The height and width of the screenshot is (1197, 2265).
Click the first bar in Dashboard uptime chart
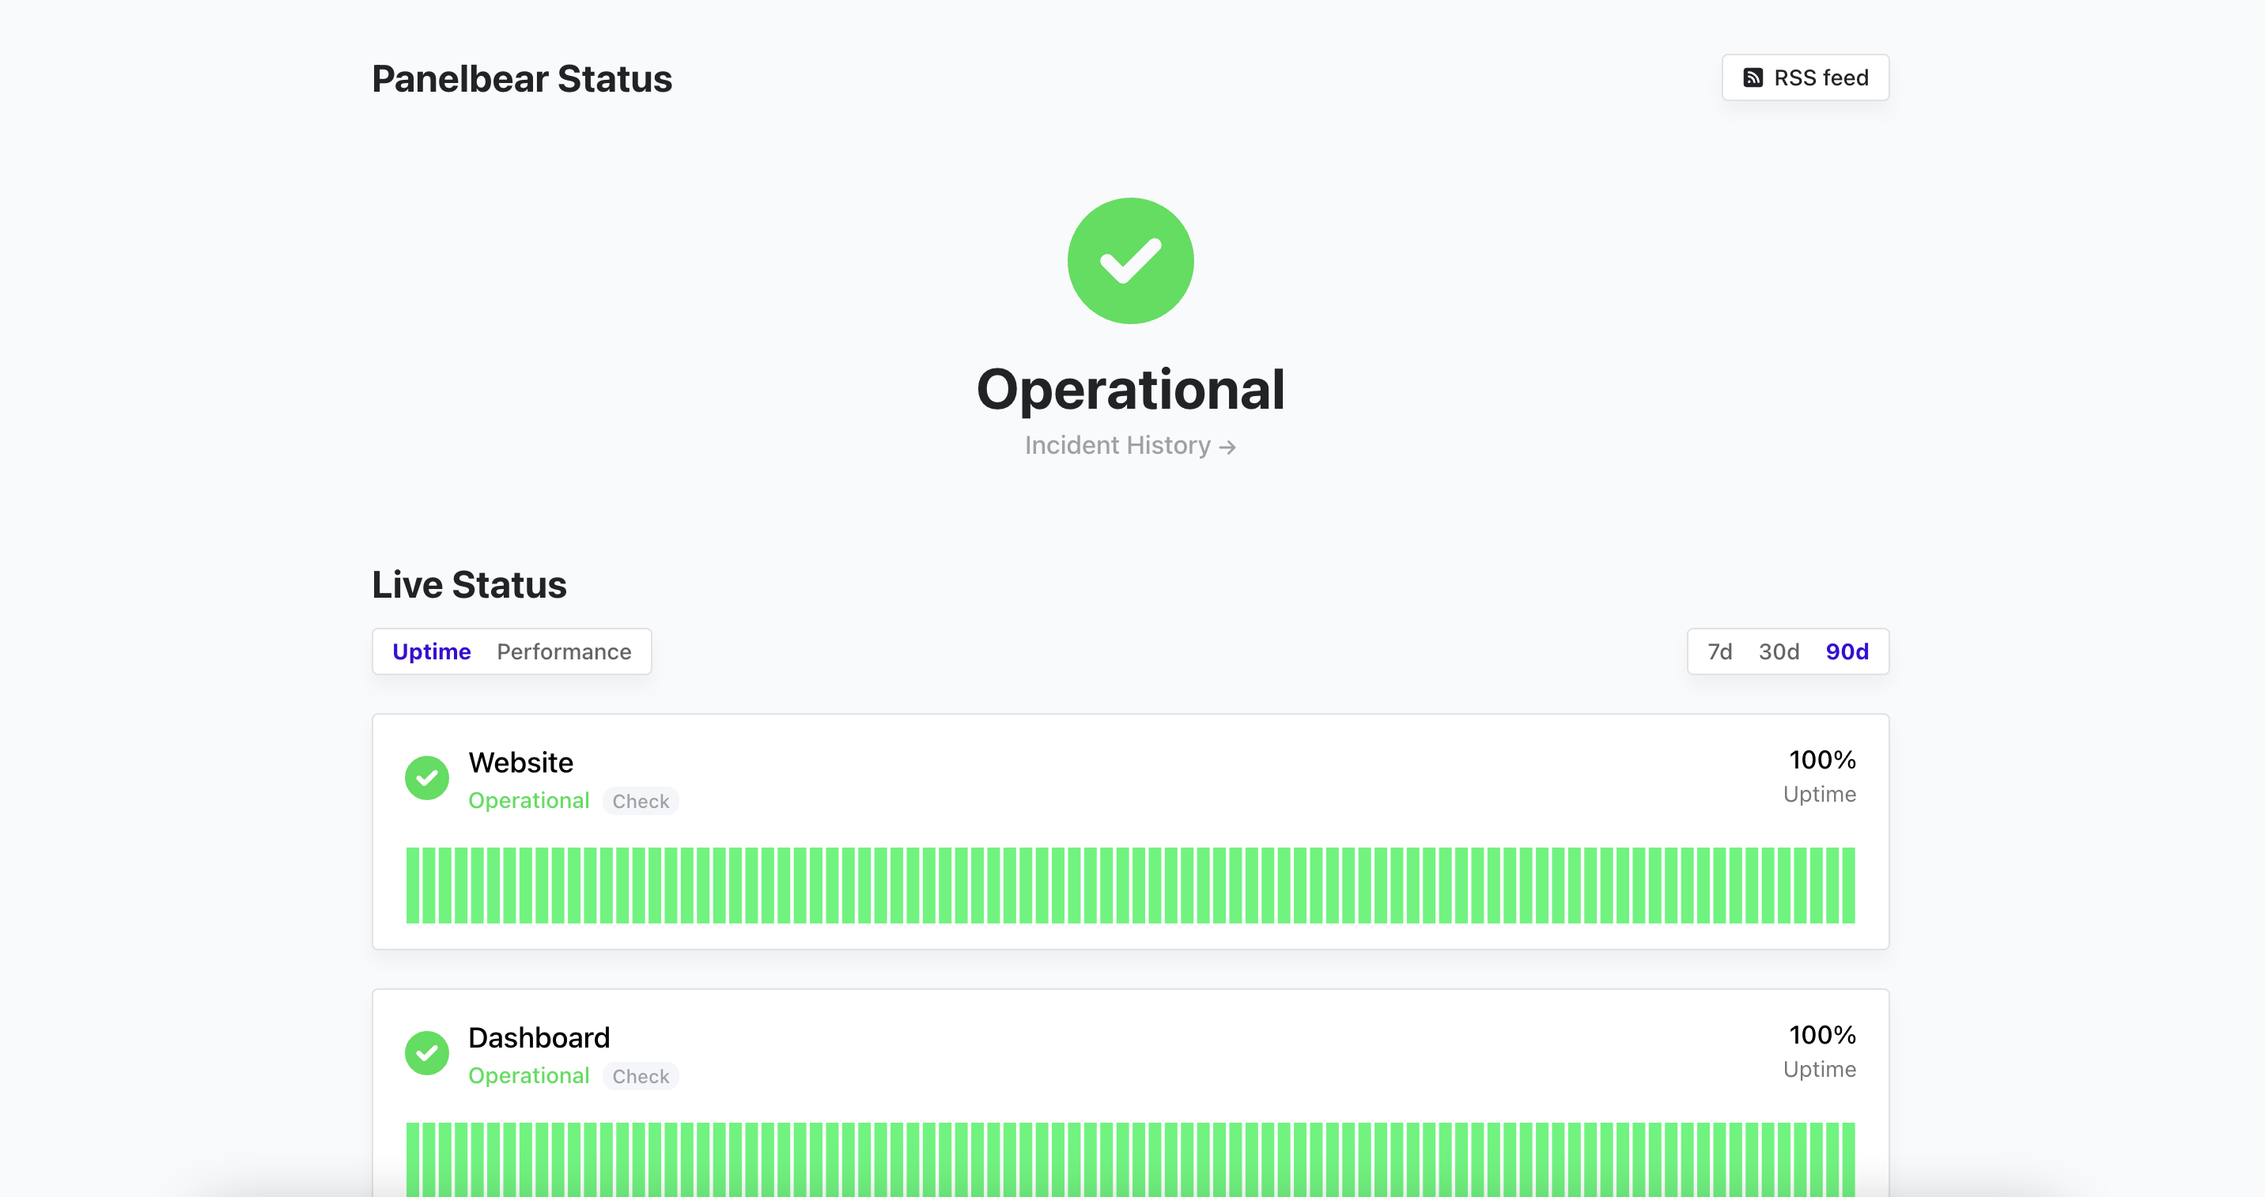pyautogui.click(x=412, y=1158)
